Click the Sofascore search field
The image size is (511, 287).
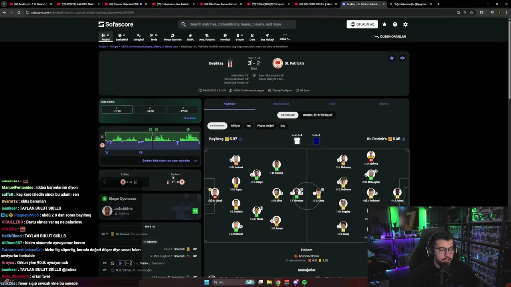237,24
